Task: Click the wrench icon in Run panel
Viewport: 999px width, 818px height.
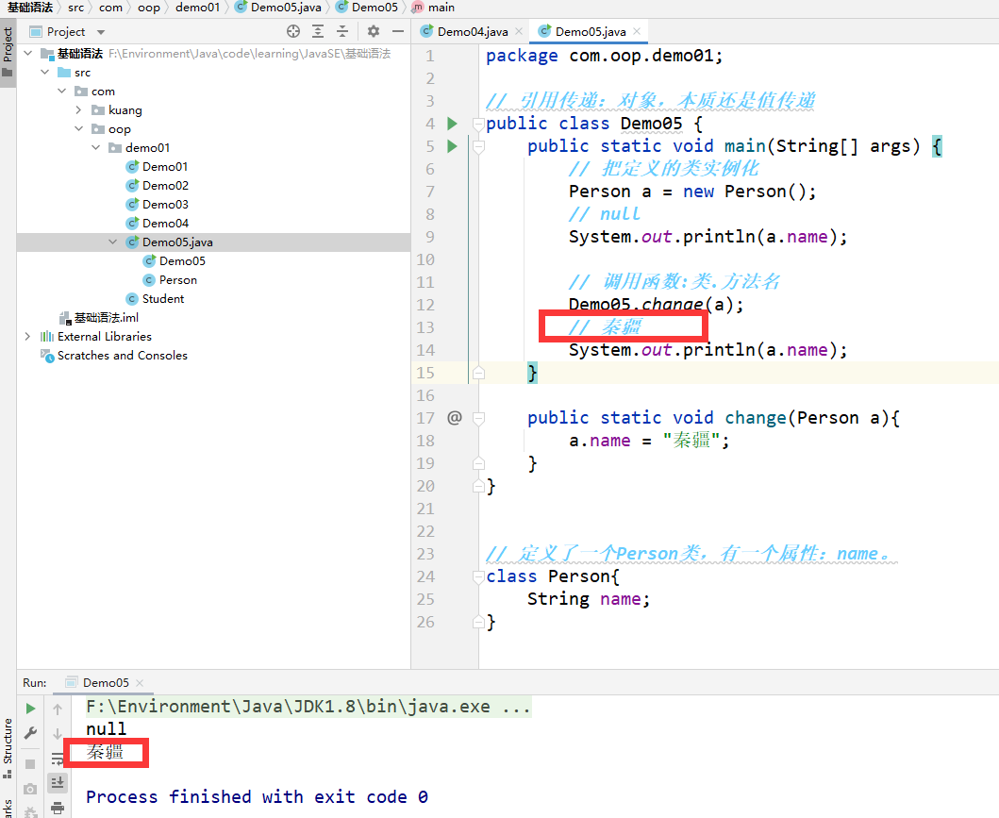Action: (30, 733)
